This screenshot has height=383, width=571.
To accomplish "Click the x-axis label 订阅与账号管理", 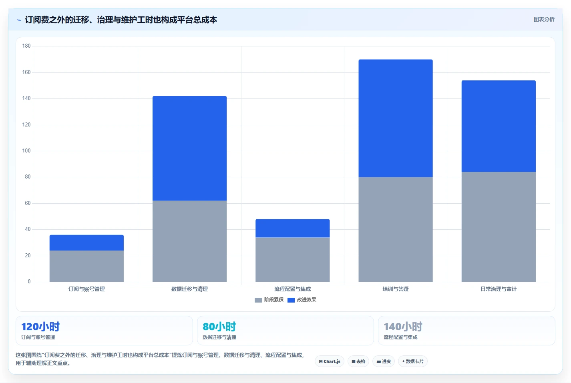I will 86,289.
